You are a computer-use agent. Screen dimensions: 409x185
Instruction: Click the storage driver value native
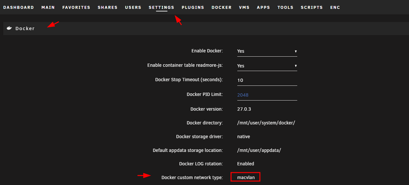[x=244, y=136]
